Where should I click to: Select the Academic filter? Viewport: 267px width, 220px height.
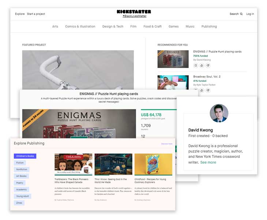[22, 190]
